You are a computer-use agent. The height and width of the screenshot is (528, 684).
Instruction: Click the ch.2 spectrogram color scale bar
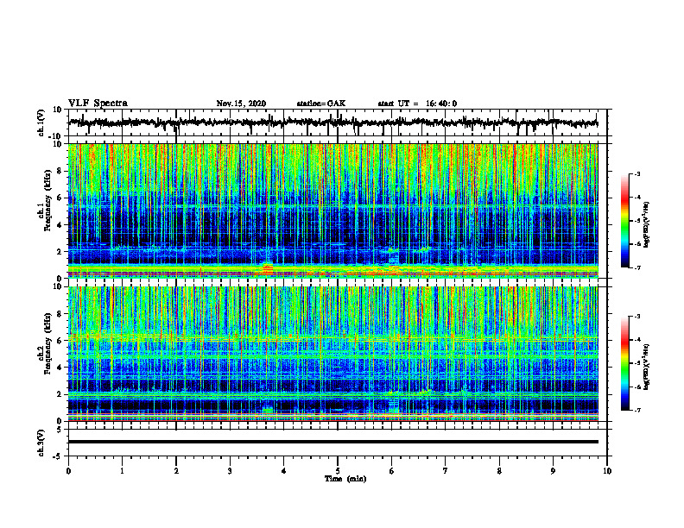[624, 363]
